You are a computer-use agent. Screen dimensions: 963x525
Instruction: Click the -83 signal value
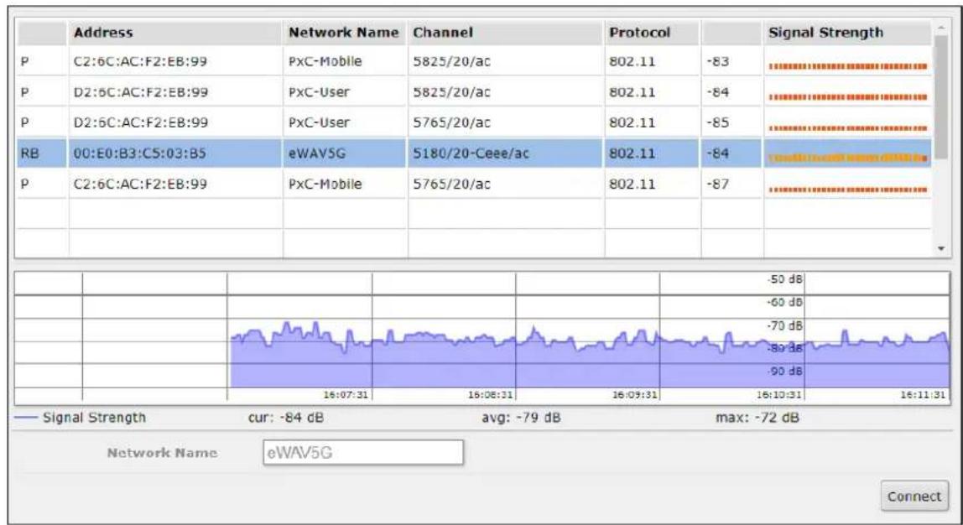tap(717, 61)
